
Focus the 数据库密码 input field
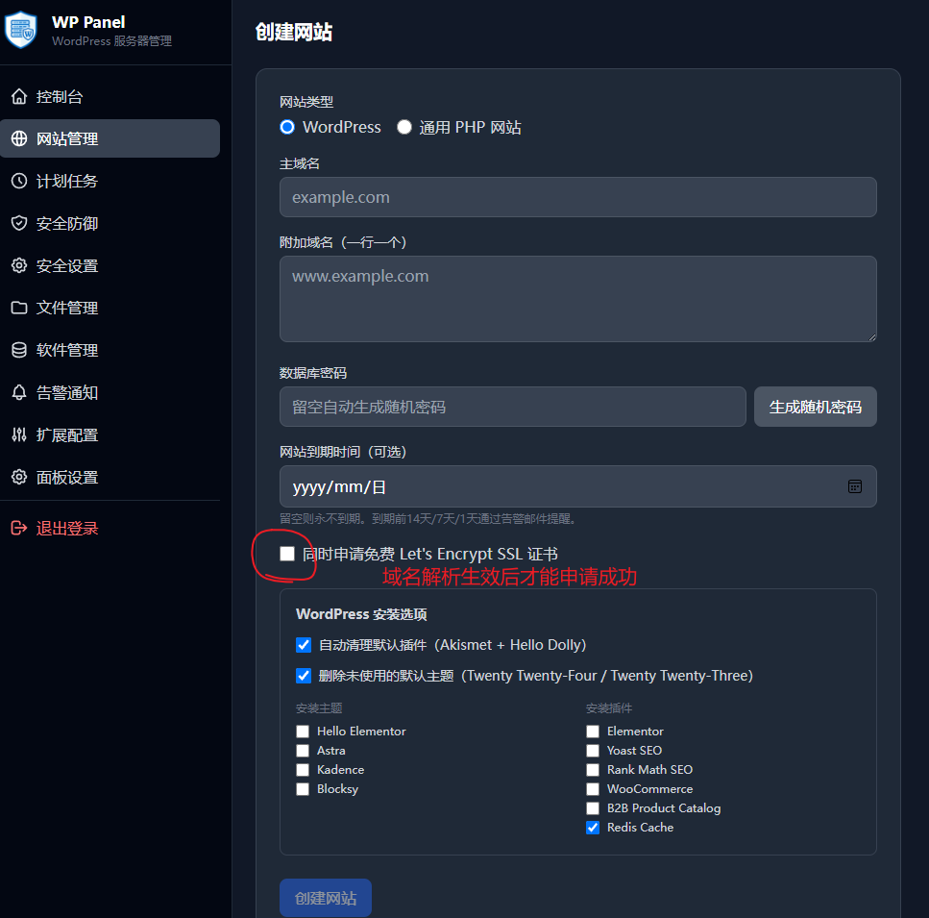point(512,407)
